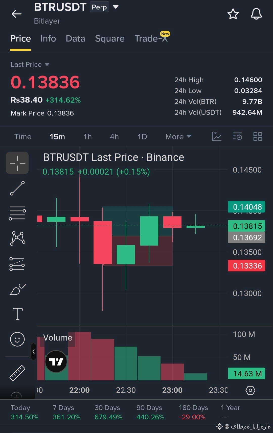This screenshot has width=273, height=433.
Task: Click the 0.13815 current price label
Action: coord(246,226)
